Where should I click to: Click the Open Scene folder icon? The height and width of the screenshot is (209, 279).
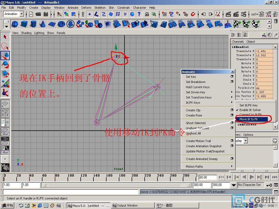38,14
